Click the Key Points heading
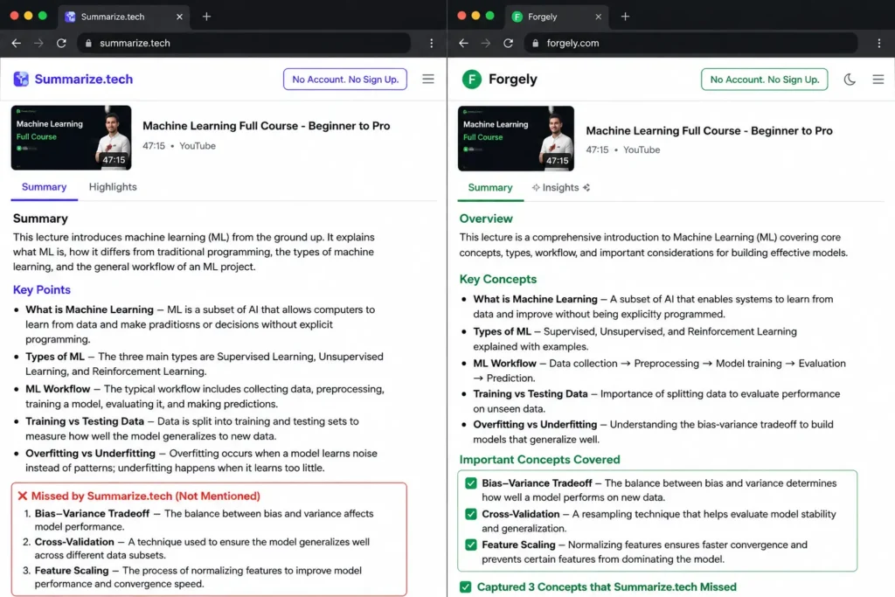The width and height of the screenshot is (895, 597). (42, 290)
